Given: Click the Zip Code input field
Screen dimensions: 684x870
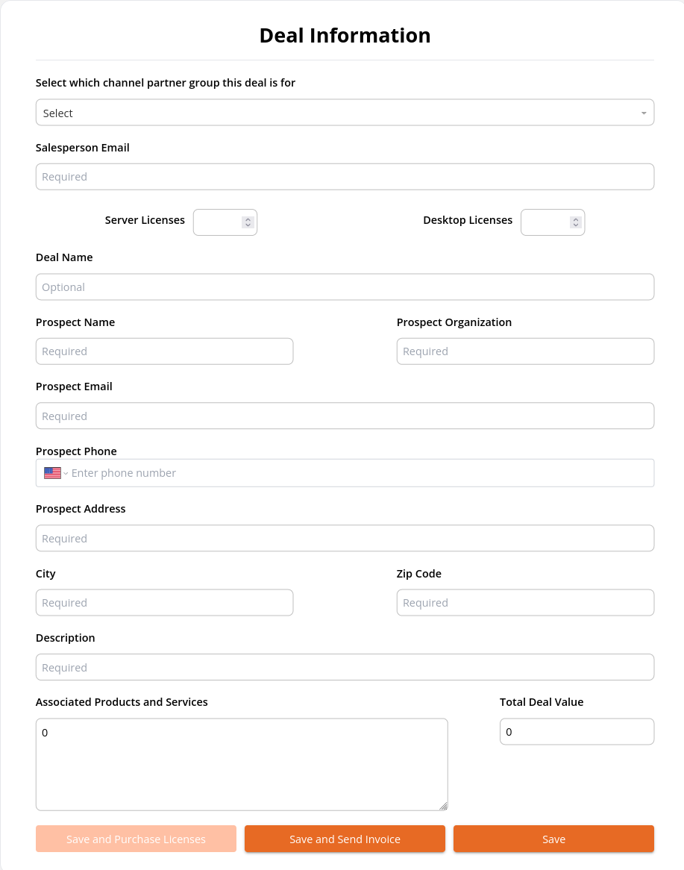Looking at the screenshot, I should pyautogui.click(x=525, y=603).
